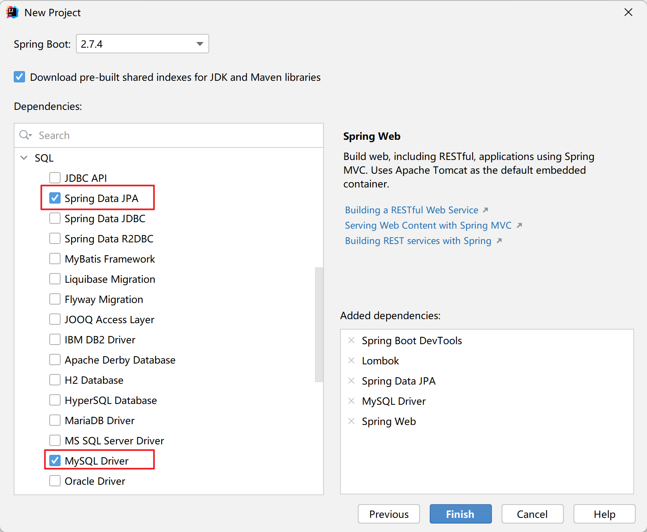Collapse the SQL category in the tree

coord(24,158)
